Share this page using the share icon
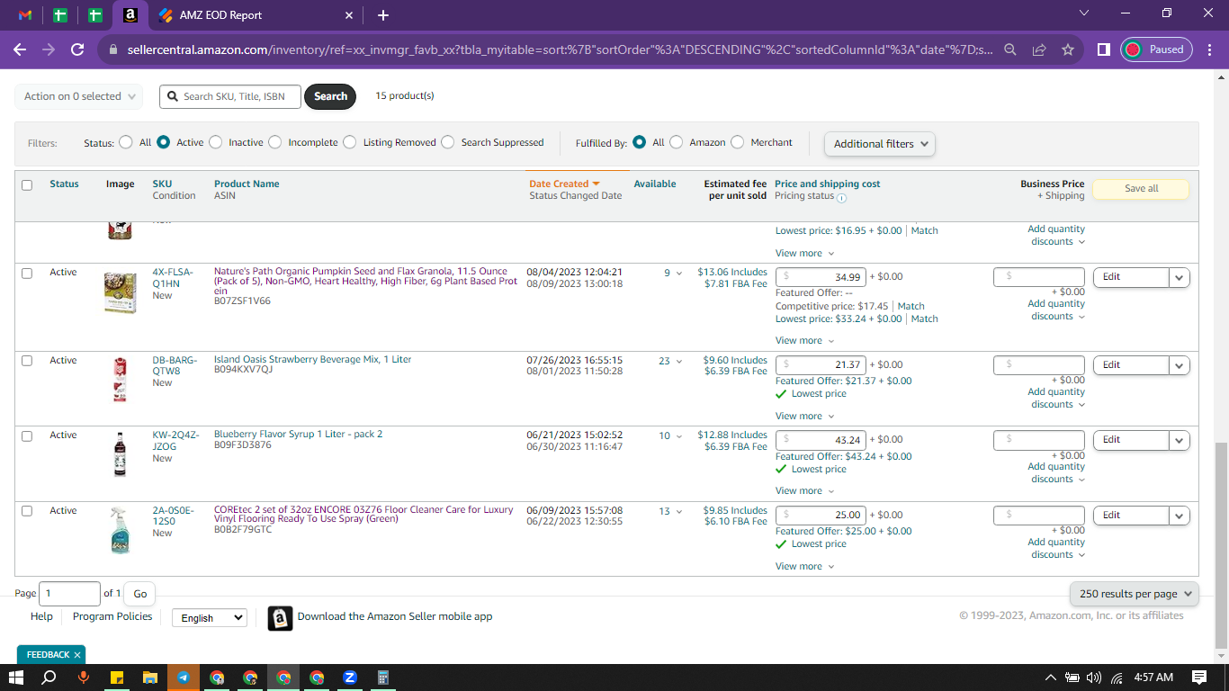The image size is (1229, 691). pyautogui.click(x=1039, y=49)
